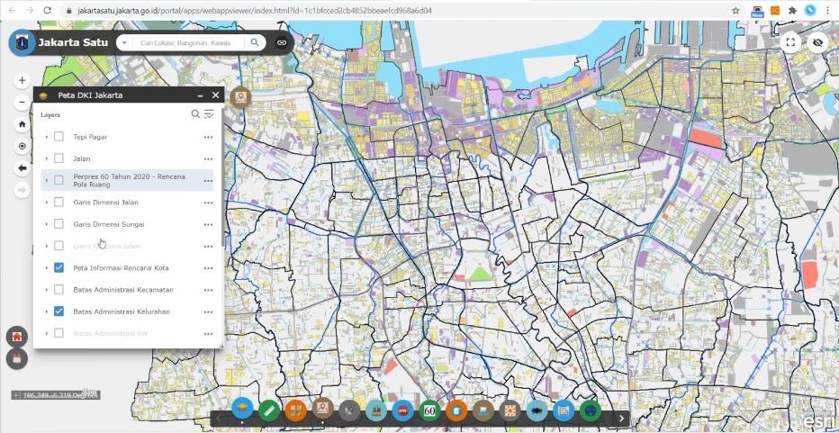Image resolution: width=839 pixels, height=433 pixels.
Task: Minimize the Peta DKI Jakarta panel
Action: pyautogui.click(x=200, y=95)
